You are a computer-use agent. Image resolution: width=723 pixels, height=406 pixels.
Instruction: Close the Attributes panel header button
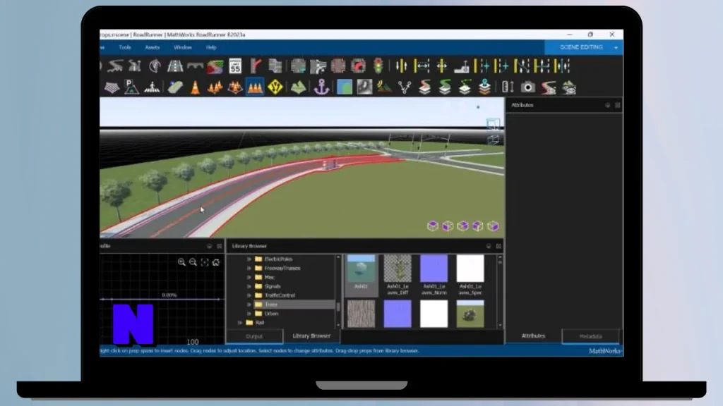click(x=617, y=106)
